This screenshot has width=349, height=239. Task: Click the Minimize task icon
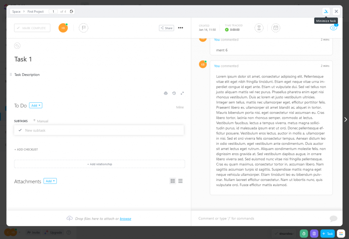326,11
